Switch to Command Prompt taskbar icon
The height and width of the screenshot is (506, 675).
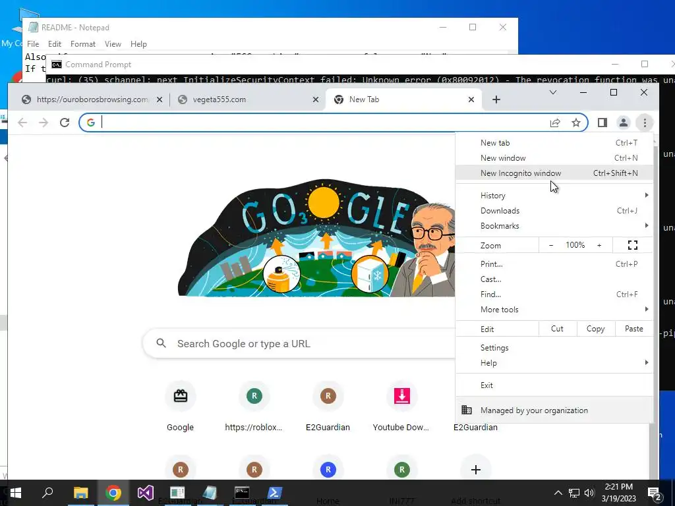[242, 493]
